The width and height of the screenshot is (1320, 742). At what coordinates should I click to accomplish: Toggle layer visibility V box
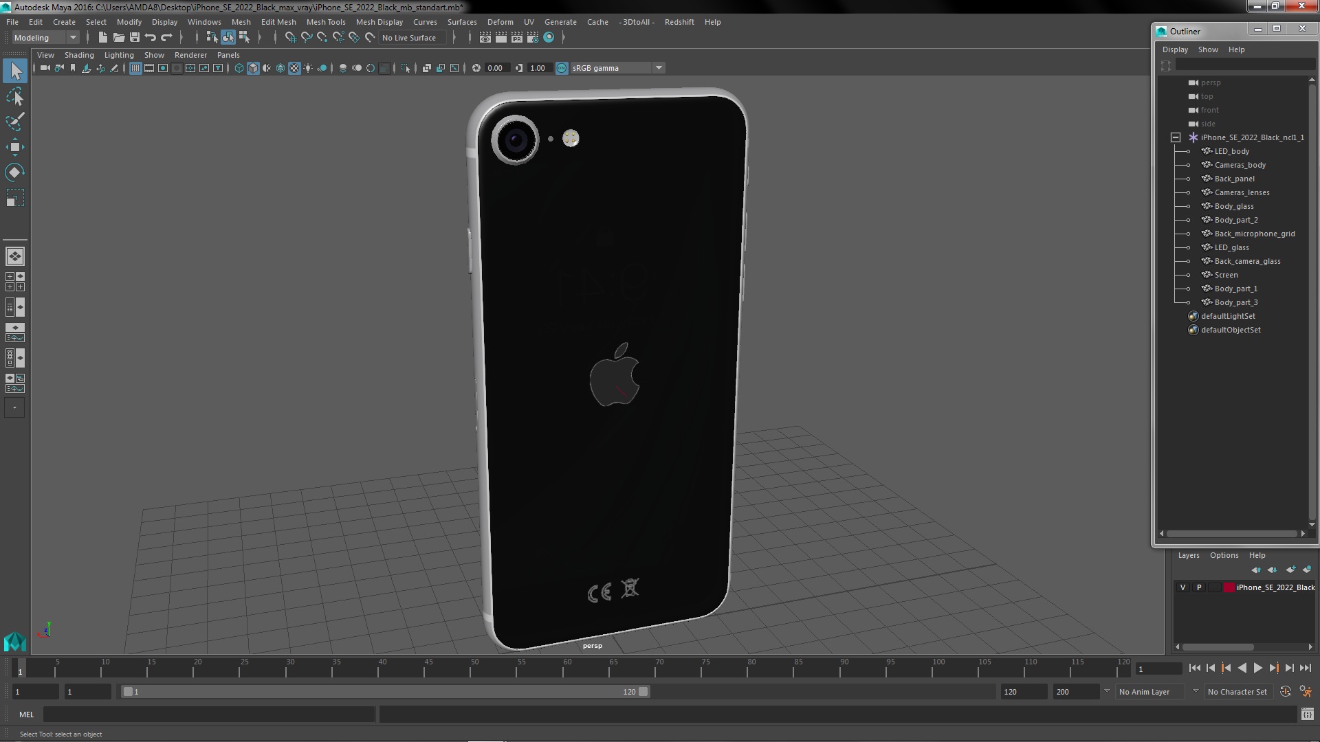[x=1182, y=587]
